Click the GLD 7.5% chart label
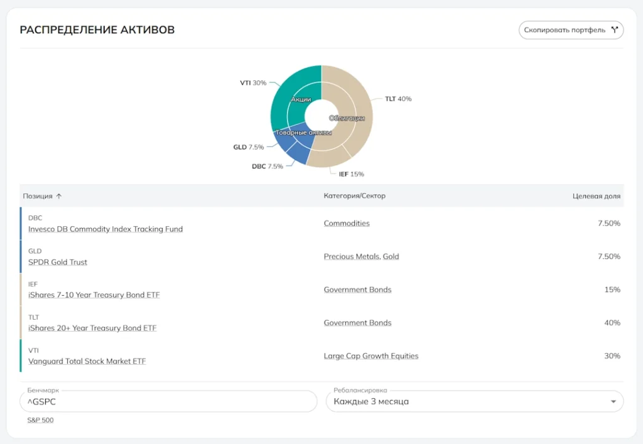643x444 pixels. [249, 147]
